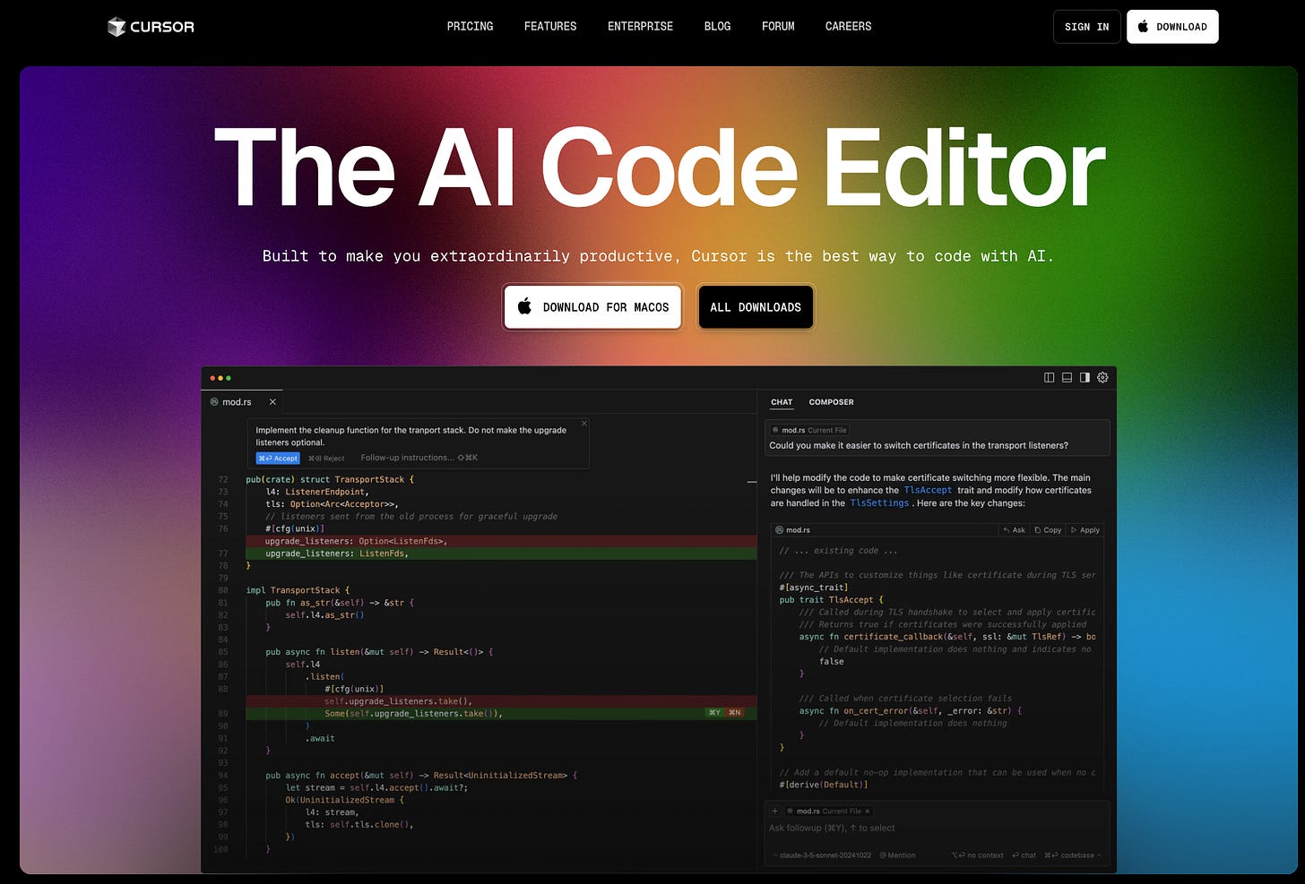Click the Ask followup chat input
Image resolution: width=1305 pixels, height=884 pixels.
[x=937, y=828]
